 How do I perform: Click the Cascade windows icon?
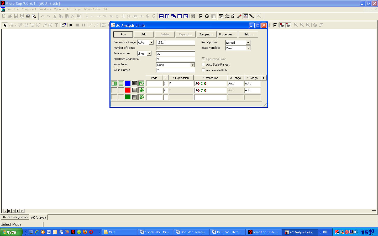click(174, 16)
